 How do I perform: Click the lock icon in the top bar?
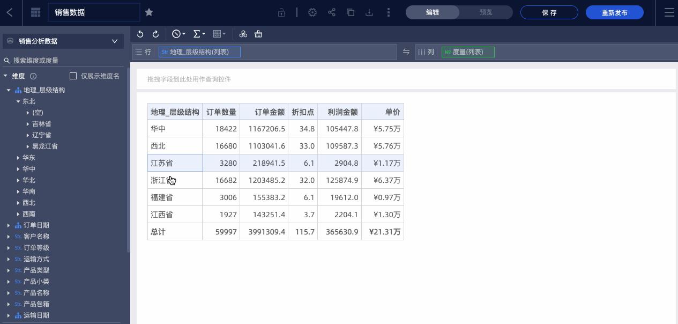281,12
